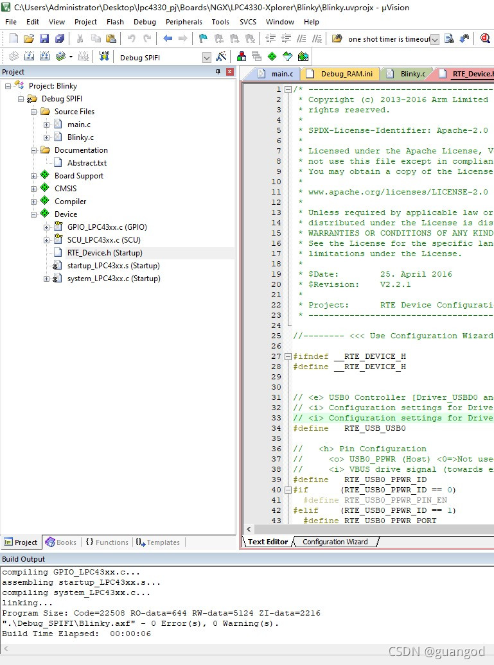Viewport: 494px width, 665px height.
Task: Click the Build target icon
Action: pyautogui.click(x=30, y=56)
